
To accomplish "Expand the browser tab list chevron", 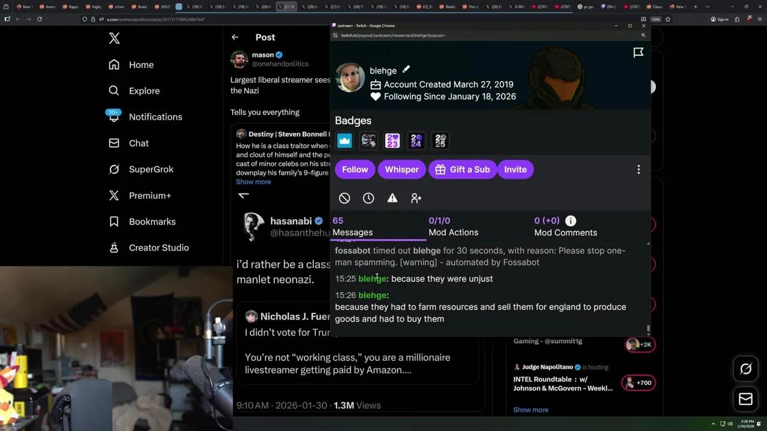I will click(708, 7).
